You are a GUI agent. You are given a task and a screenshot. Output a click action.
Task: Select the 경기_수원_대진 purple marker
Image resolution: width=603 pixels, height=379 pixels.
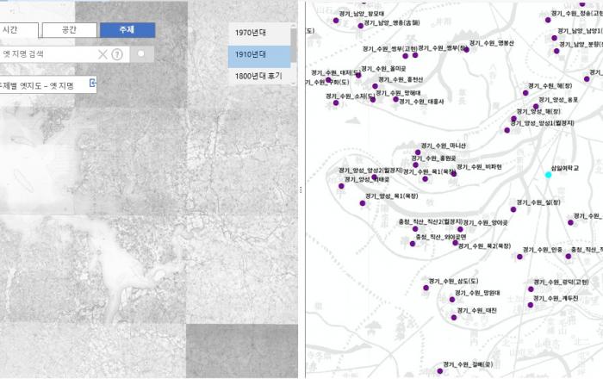click(453, 316)
